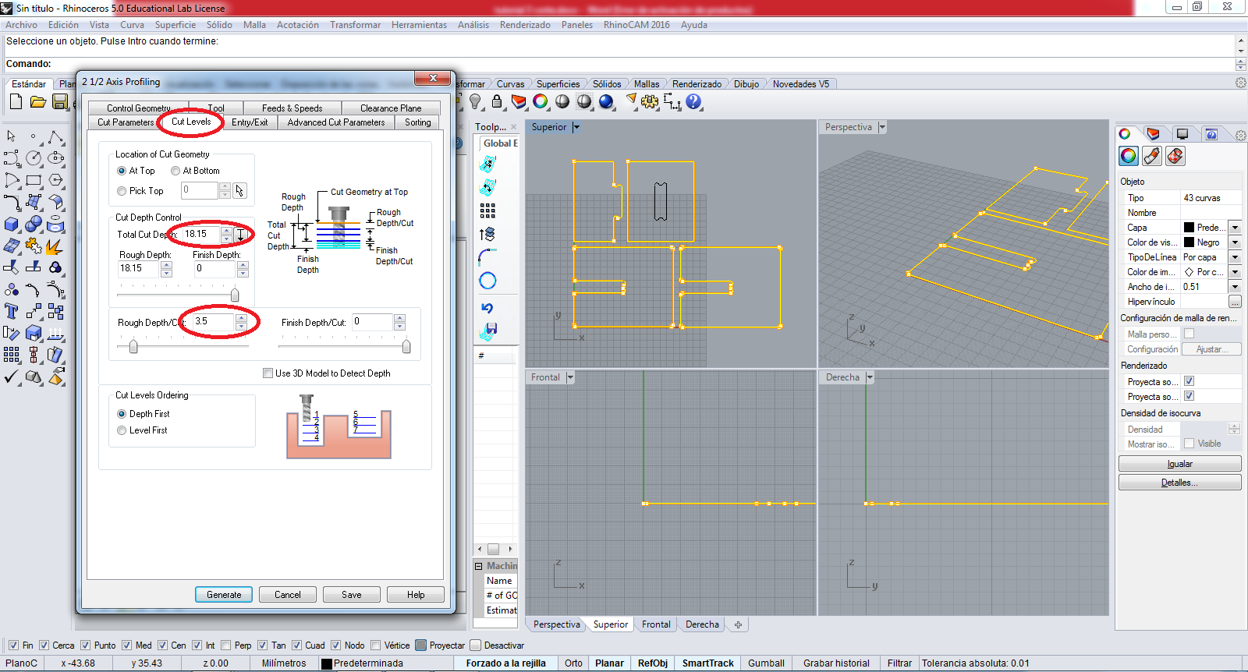Click the Save file floppy disk icon
This screenshot has height=672, width=1248.
click(x=60, y=101)
